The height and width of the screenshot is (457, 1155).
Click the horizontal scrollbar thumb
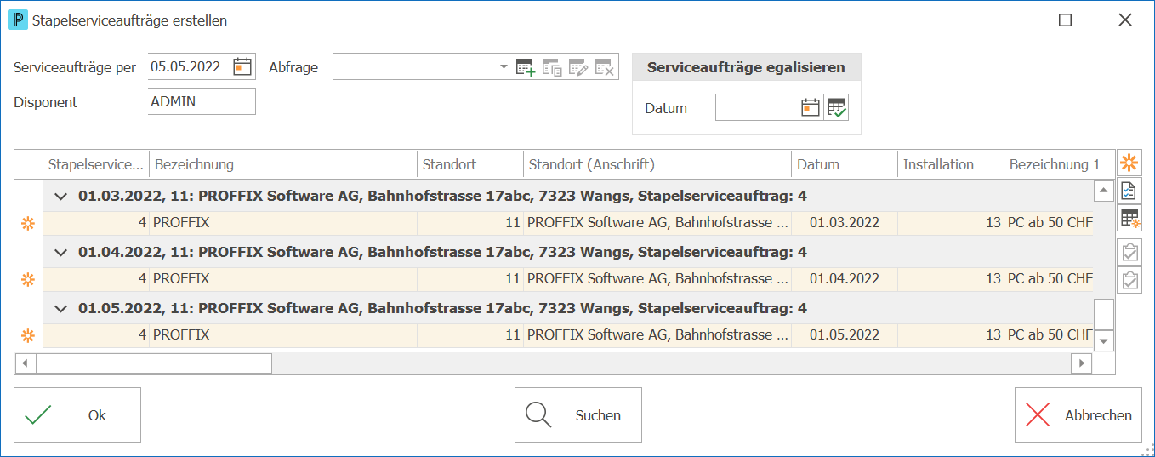[x=154, y=363]
